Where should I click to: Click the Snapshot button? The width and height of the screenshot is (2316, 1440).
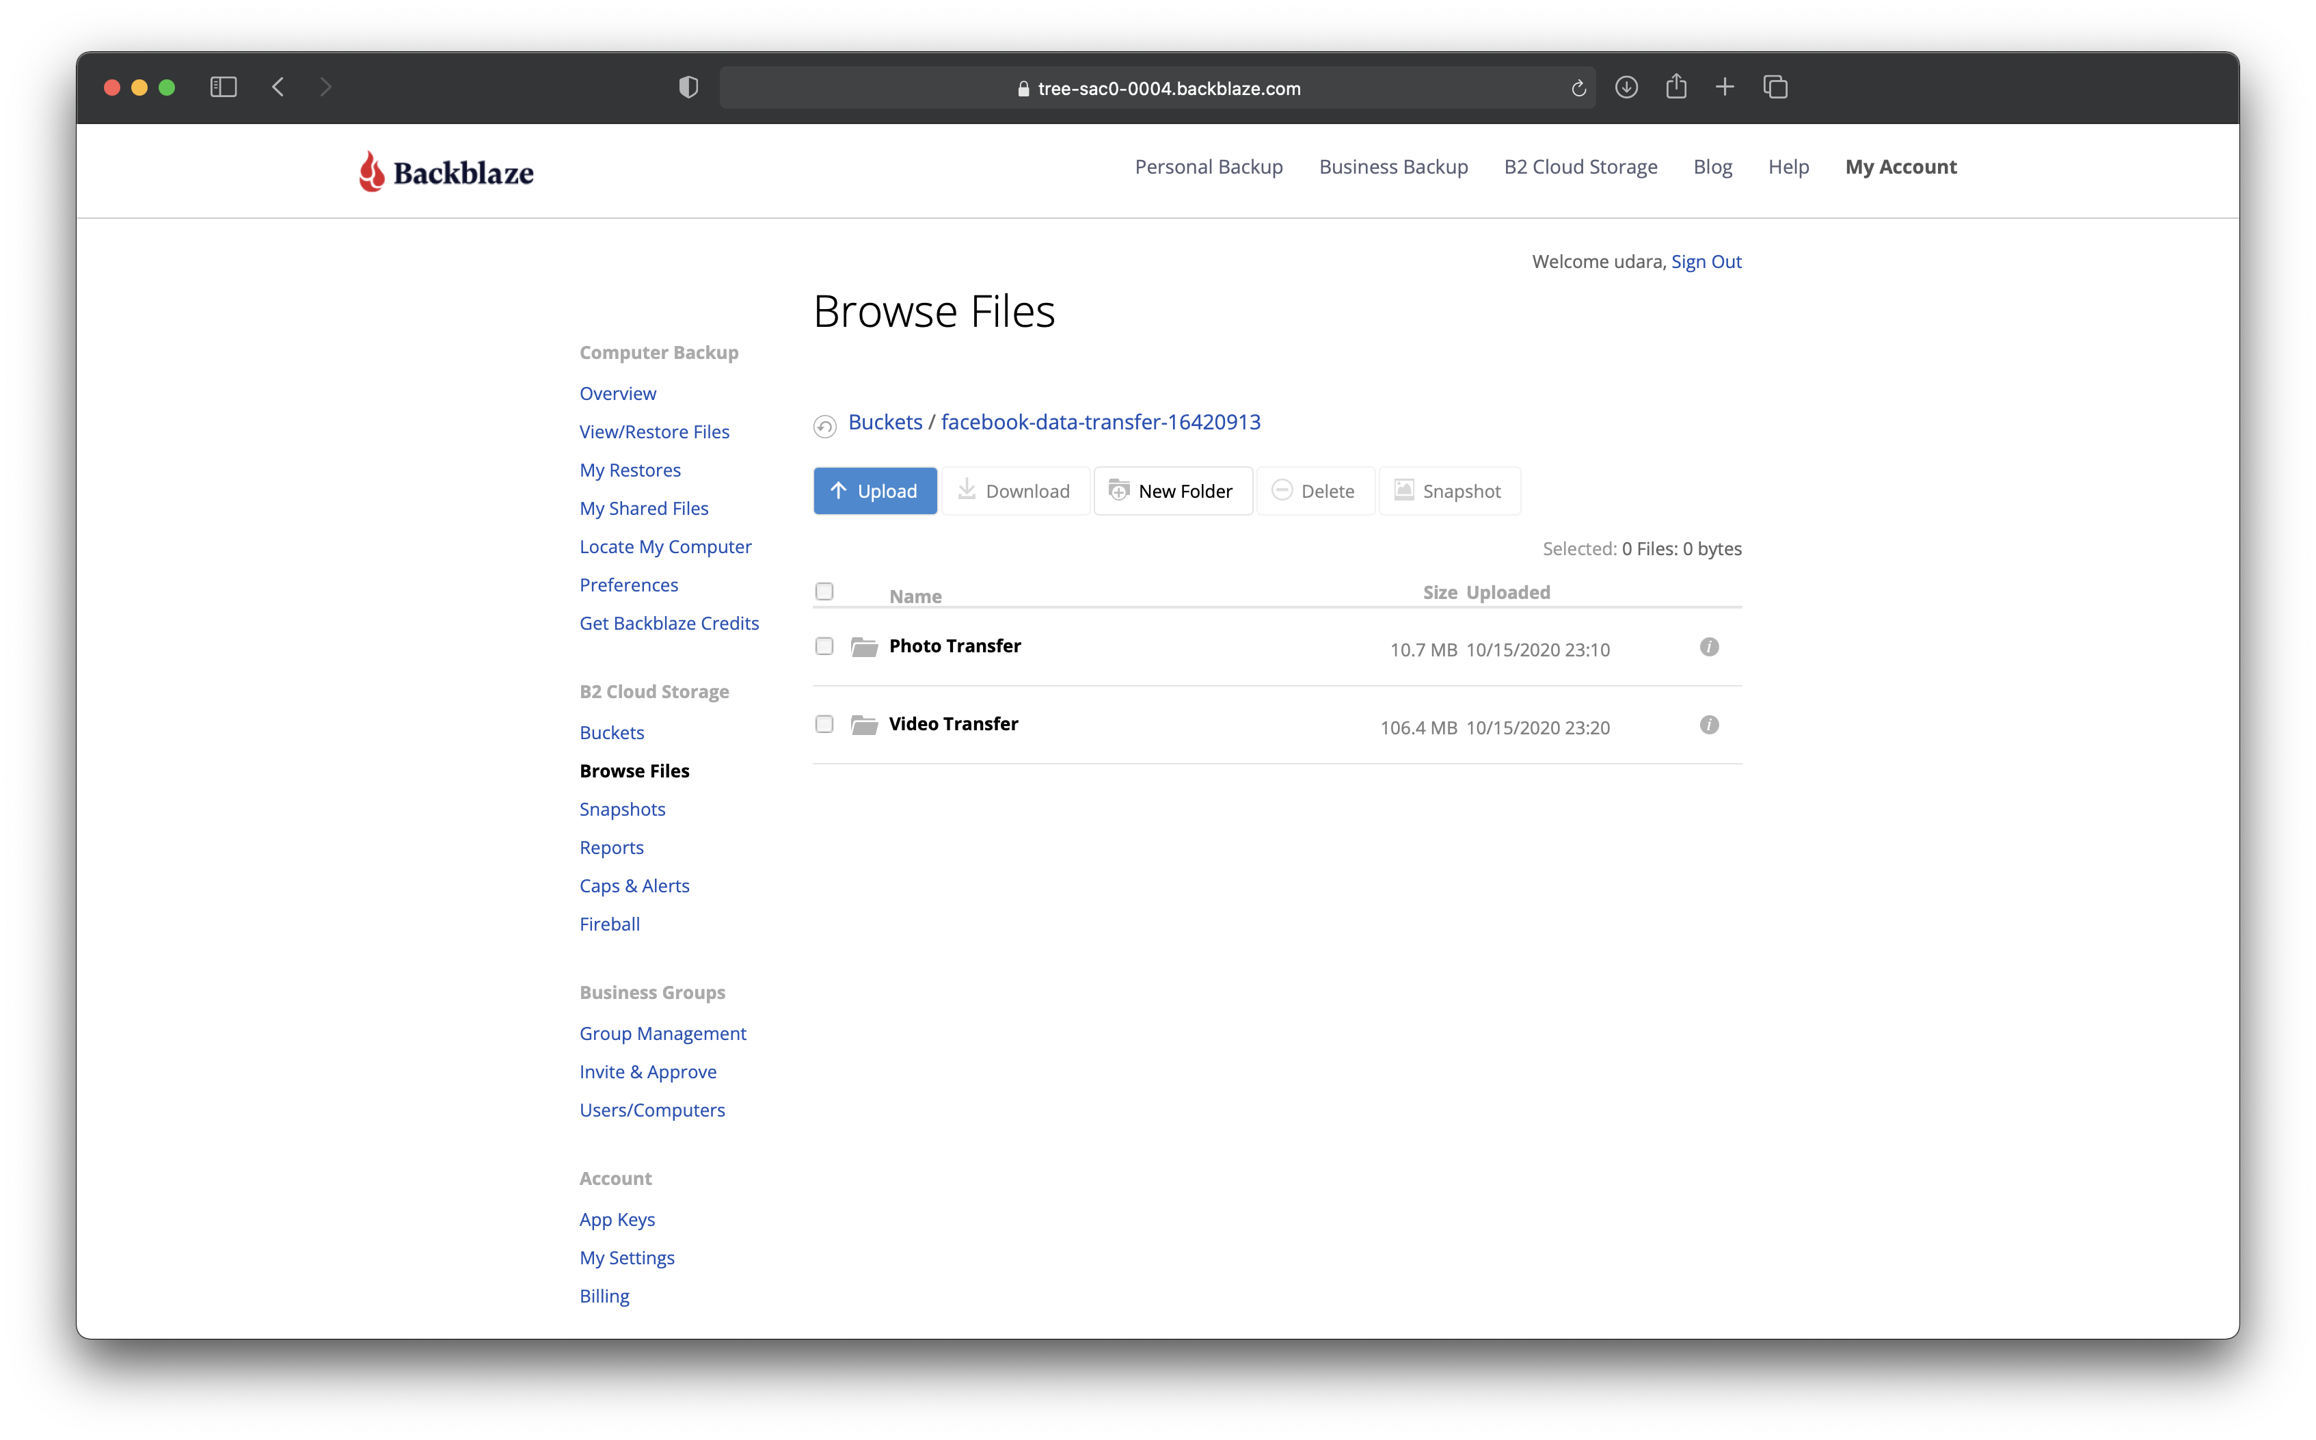[x=1449, y=490]
